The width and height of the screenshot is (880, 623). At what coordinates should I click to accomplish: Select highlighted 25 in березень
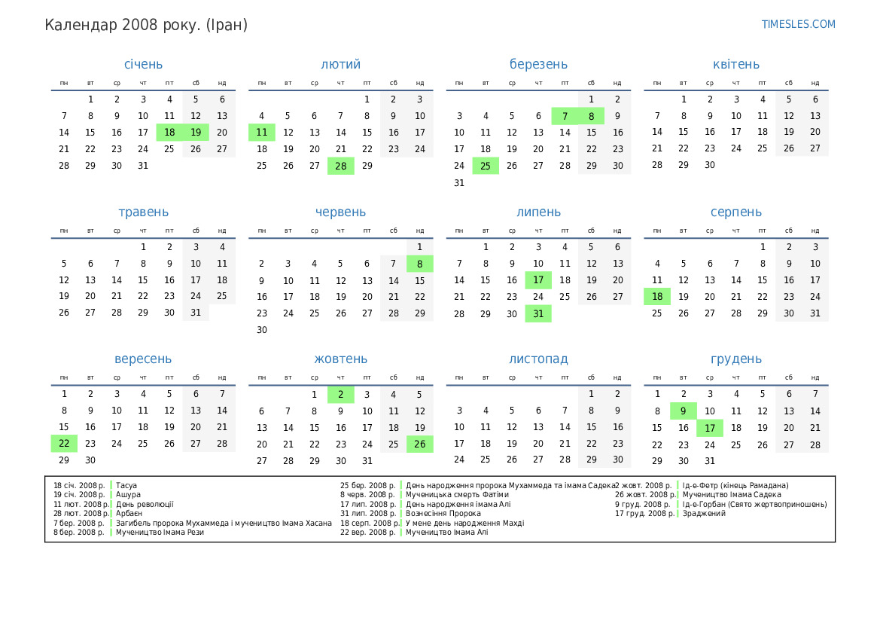[486, 166]
